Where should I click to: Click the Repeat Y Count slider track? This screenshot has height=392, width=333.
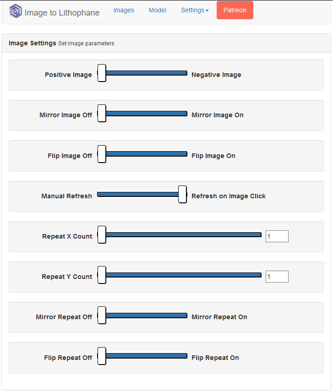(183, 275)
